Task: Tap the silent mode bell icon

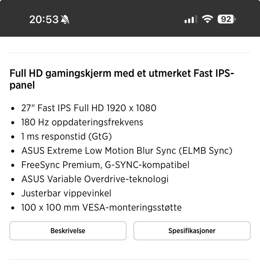Action: pyautogui.click(x=65, y=19)
